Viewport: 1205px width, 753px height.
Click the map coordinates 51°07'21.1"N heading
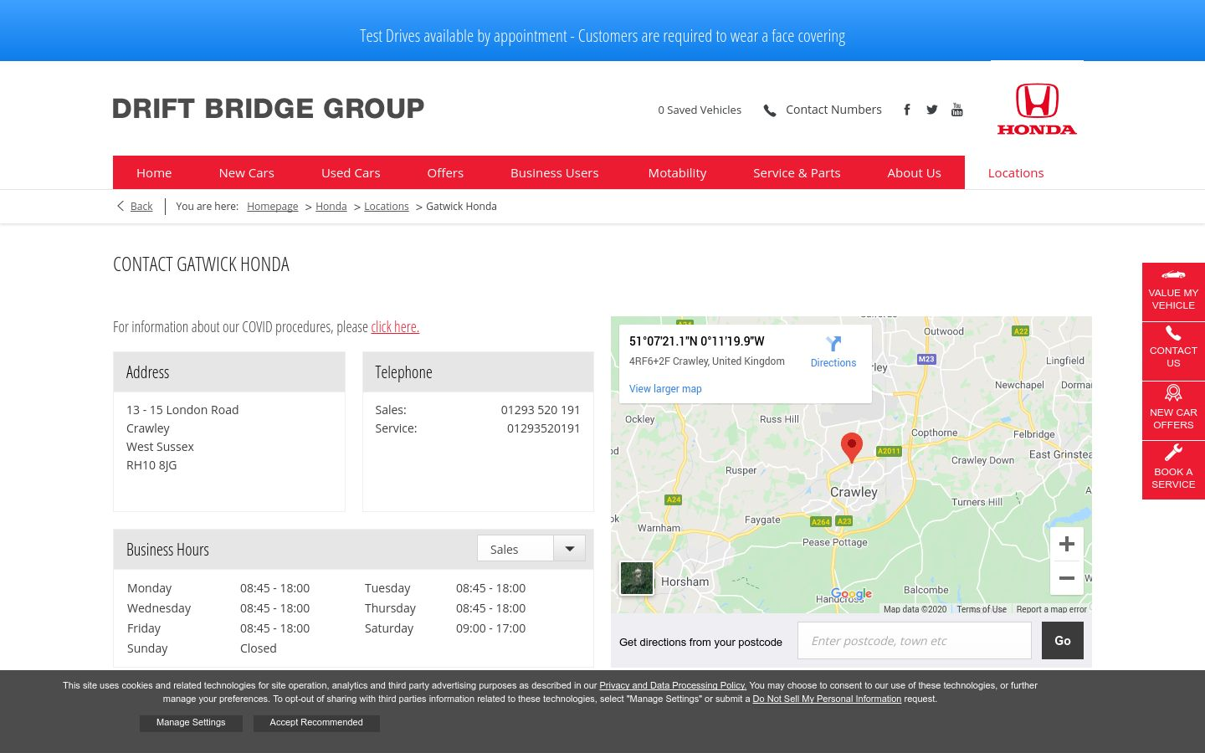(697, 341)
